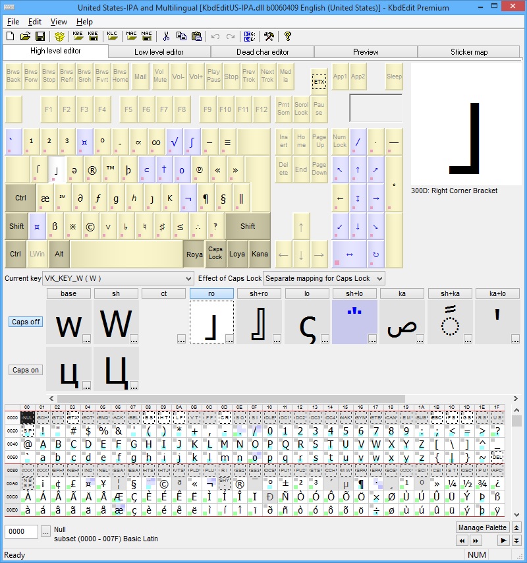Open the Current key dropdown
This screenshot has height=563, width=527.
click(118, 278)
